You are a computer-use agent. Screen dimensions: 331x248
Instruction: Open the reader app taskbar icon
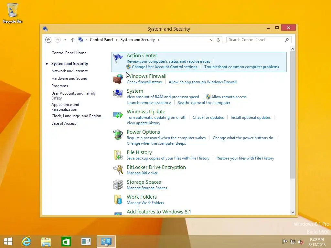pos(86,242)
